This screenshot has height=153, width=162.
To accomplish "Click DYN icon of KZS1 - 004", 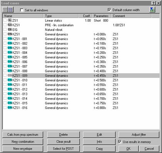I will point(10,53).
